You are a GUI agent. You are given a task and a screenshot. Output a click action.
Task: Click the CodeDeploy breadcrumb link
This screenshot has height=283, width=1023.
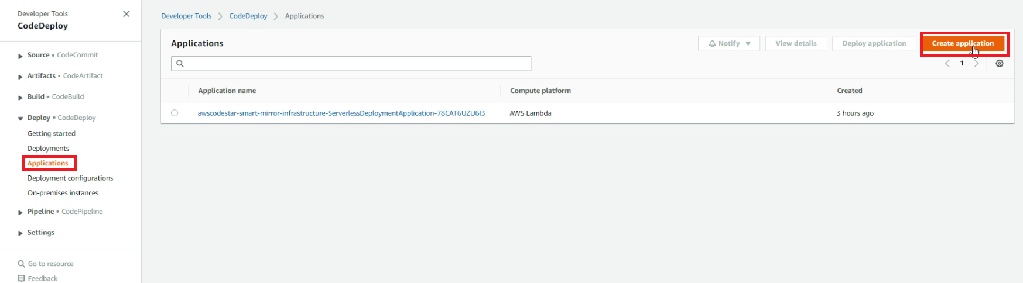(248, 16)
